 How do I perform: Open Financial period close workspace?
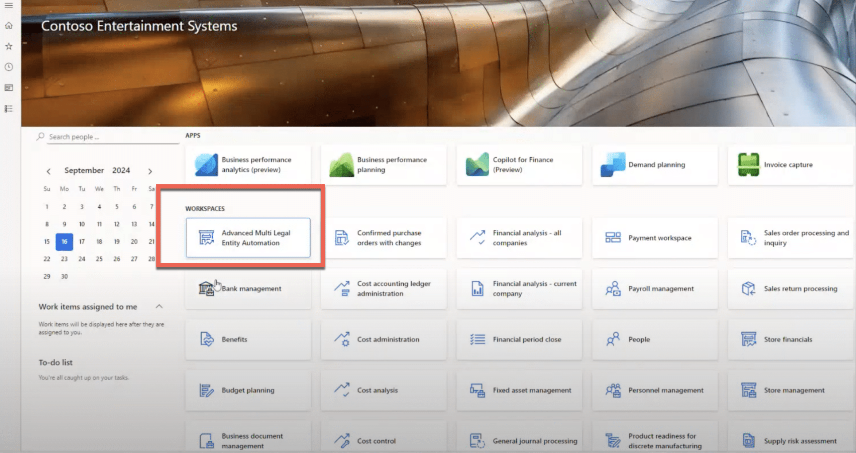click(x=519, y=339)
